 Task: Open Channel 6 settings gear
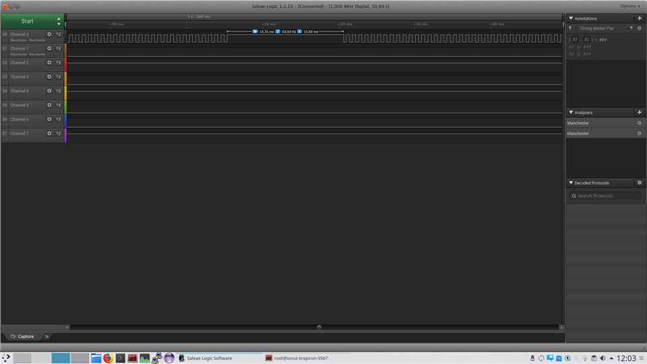(49, 119)
